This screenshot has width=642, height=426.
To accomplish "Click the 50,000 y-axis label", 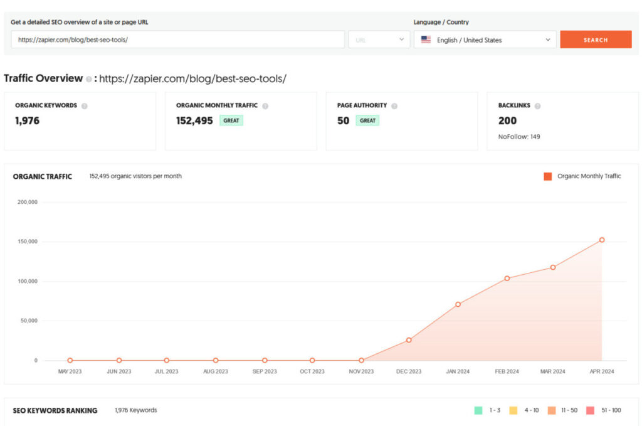I will click(29, 321).
